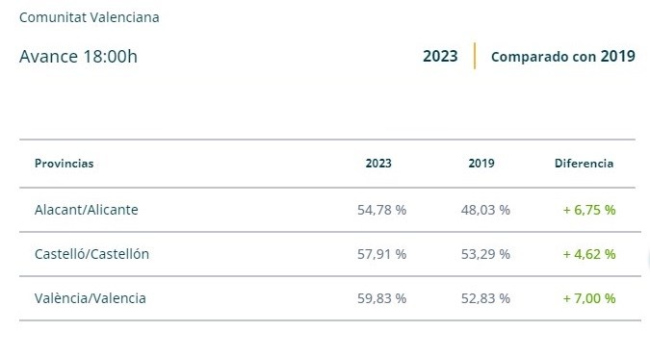Click Castellón difference + 4,62 %
650x357 pixels.
(589, 254)
